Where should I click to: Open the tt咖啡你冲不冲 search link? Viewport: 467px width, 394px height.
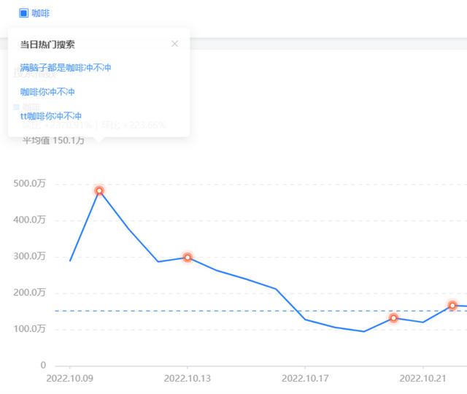(50, 116)
